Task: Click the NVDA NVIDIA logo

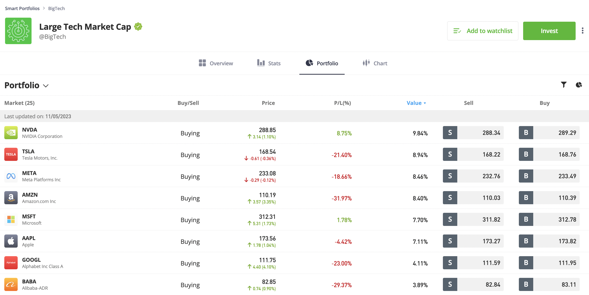Action: 11,133
